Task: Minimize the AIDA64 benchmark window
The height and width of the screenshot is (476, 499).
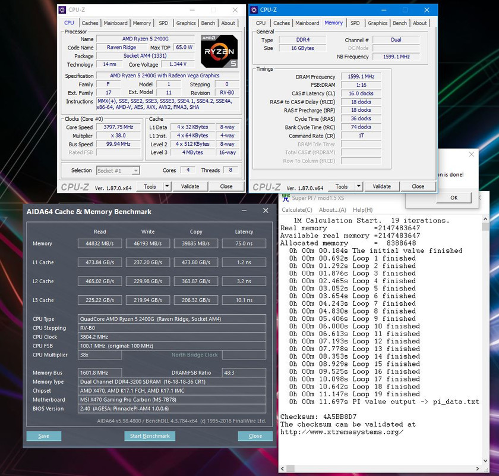Action: 244,211
